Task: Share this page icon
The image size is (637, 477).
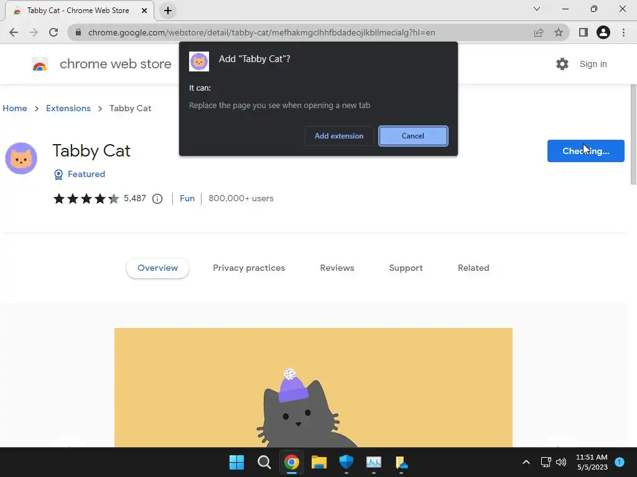Action: (x=539, y=32)
